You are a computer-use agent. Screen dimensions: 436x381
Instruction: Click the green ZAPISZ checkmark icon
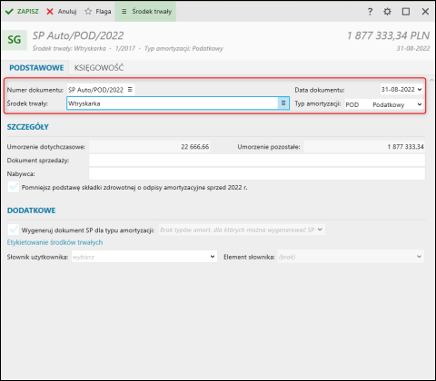(x=9, y=12)
